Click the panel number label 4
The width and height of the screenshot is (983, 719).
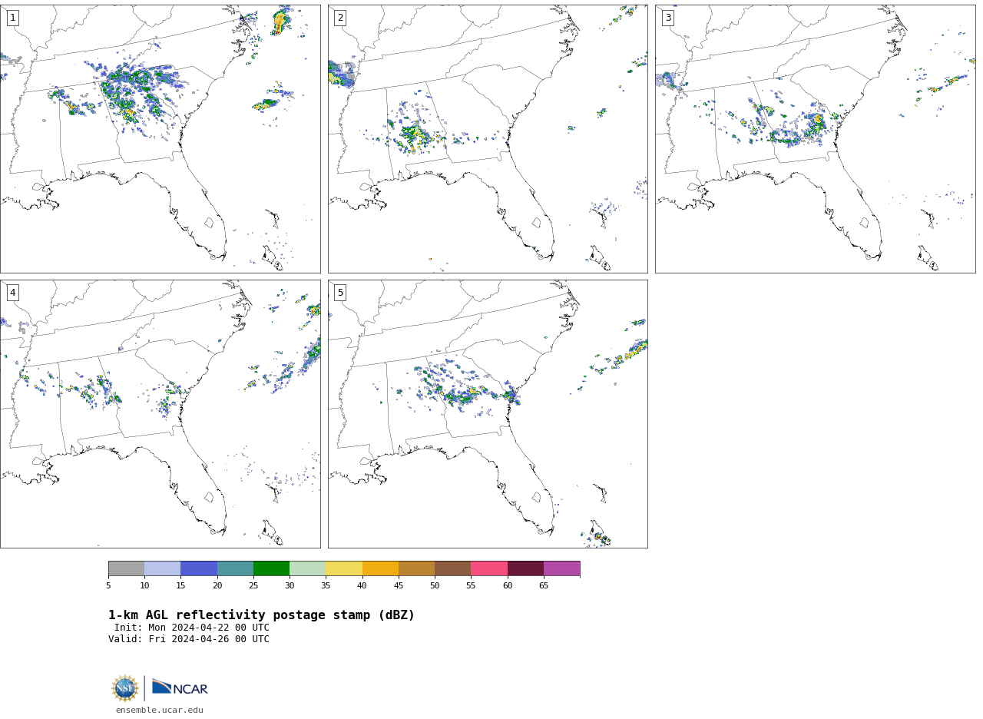pos(12,293)
